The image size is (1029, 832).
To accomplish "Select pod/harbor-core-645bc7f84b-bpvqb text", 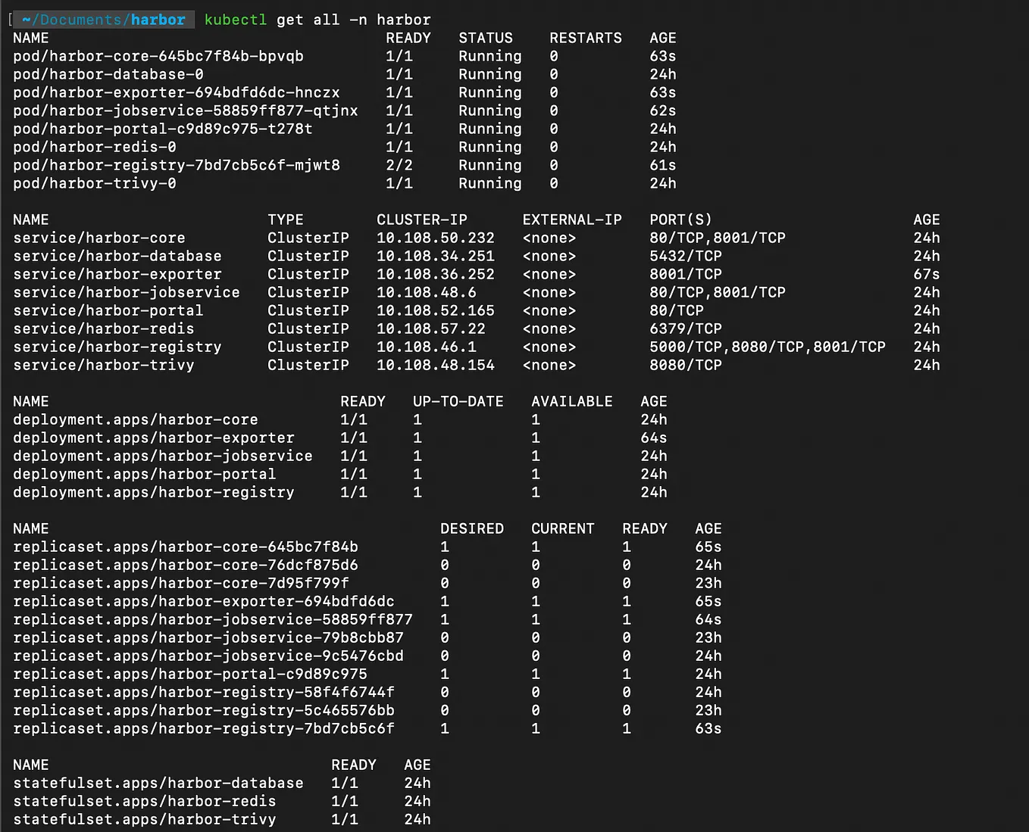I will click(158, 56).
